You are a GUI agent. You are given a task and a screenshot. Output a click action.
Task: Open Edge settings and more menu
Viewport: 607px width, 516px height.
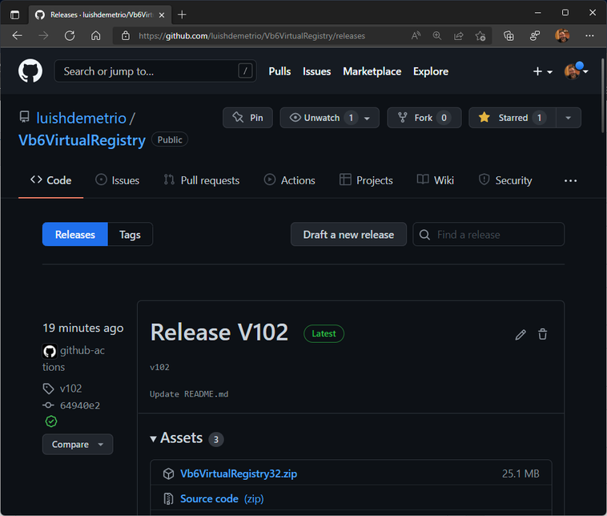pos(589,35)
